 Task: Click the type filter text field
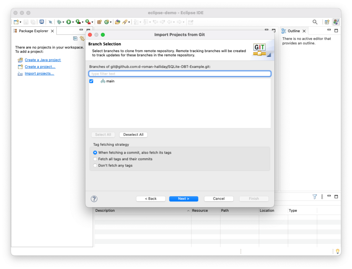point(180,74)
